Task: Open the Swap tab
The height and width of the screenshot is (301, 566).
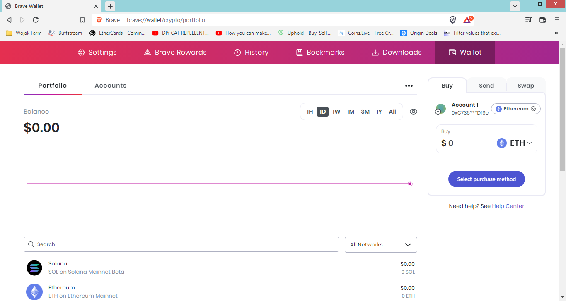Action: pos(525,86)
